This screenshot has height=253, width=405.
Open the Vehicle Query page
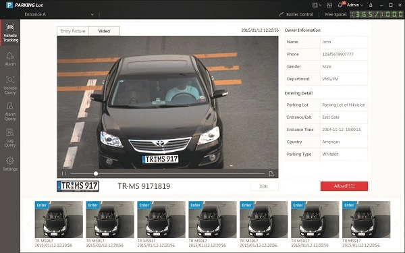pos(10,85)
